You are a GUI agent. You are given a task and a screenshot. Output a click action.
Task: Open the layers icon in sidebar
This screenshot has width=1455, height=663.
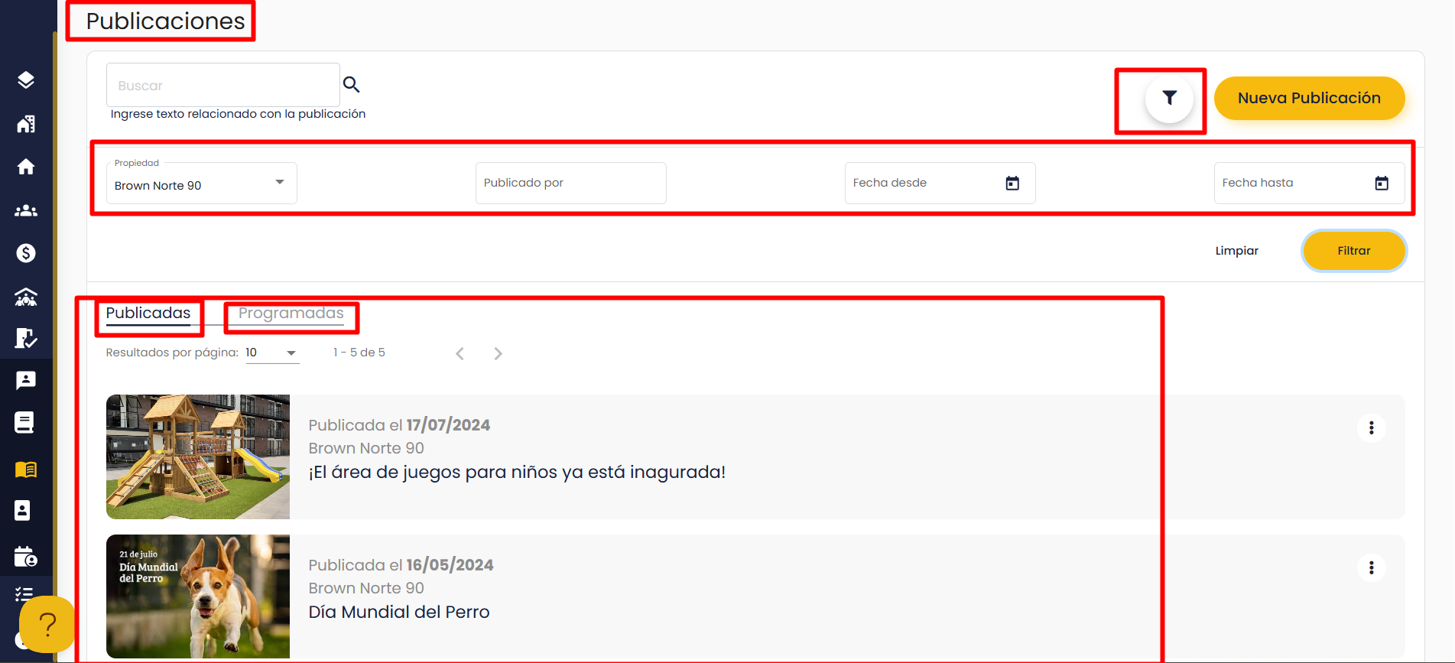(x=26, y=80)
